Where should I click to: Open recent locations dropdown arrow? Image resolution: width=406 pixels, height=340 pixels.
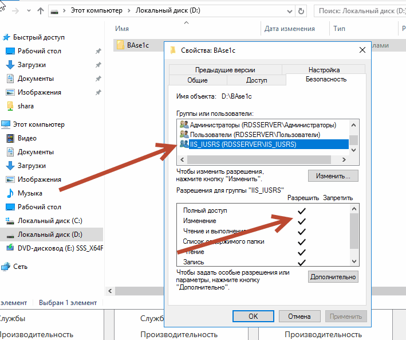pos(29,10)
